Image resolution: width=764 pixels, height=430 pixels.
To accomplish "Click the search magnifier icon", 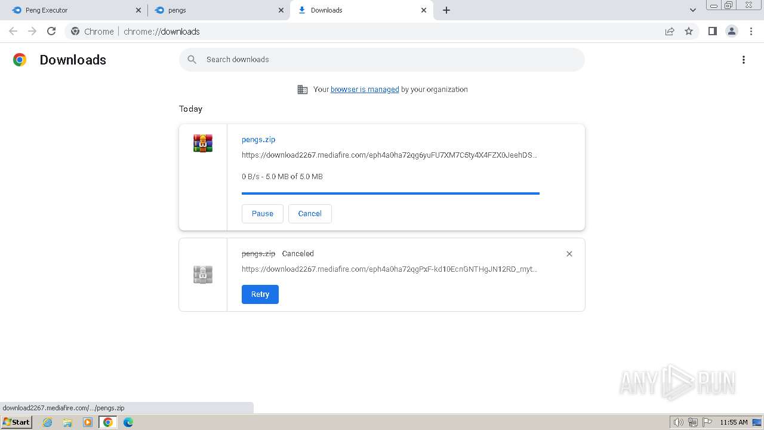I will point(192,60).
